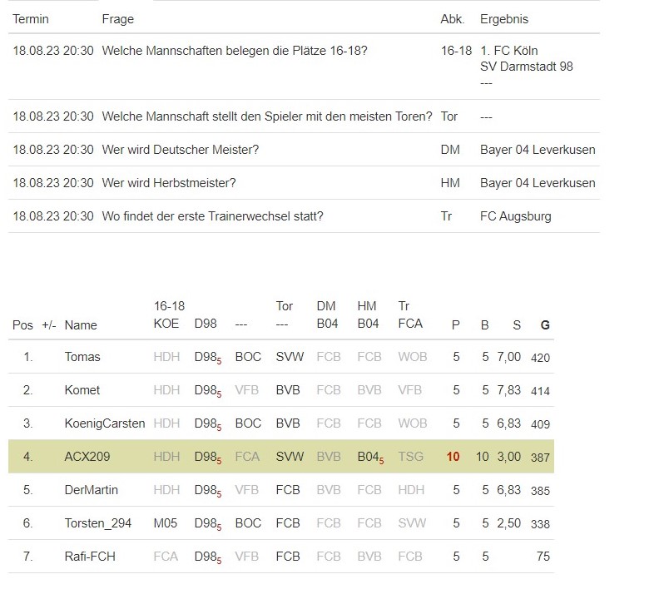
Task: Click Bayer 04 Leverkusen in the HM row
Action: (x=538, y=183)
